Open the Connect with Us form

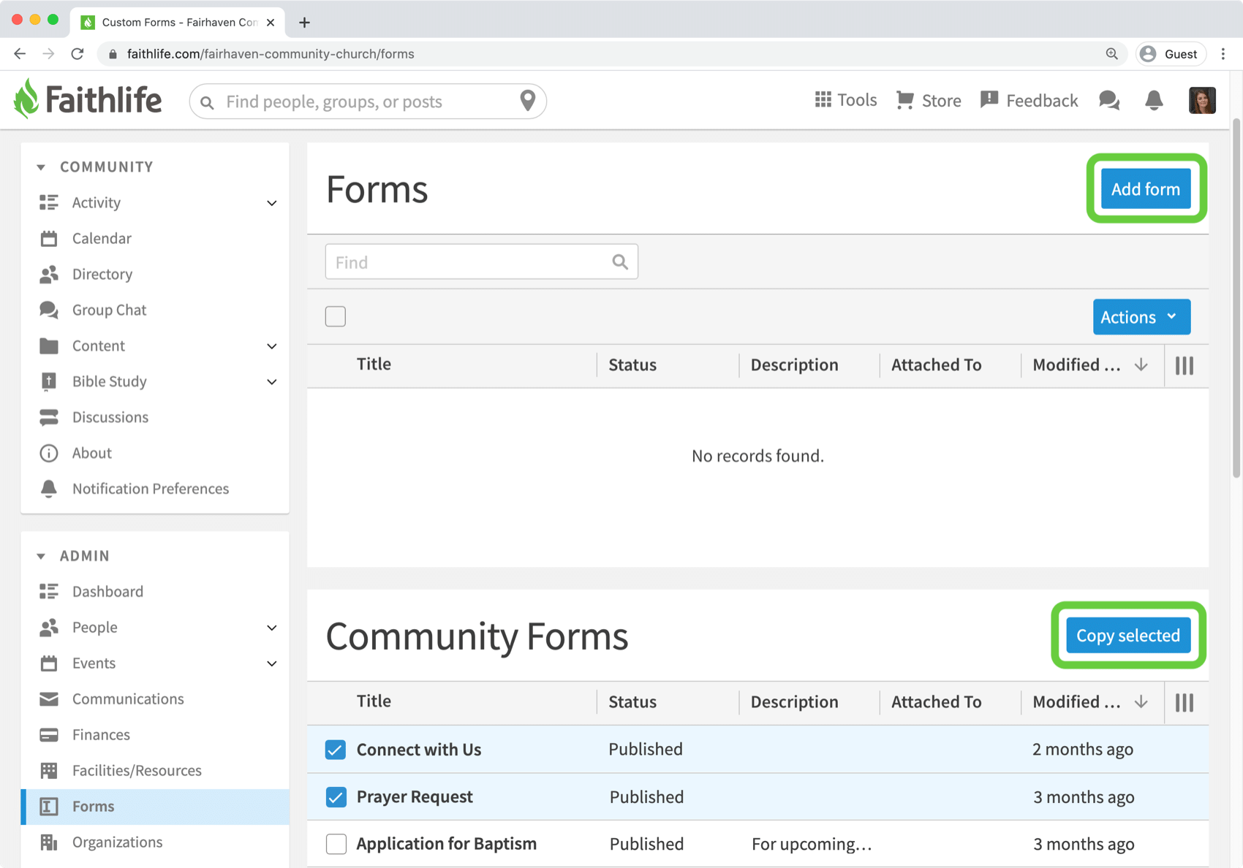click(419, 750)
